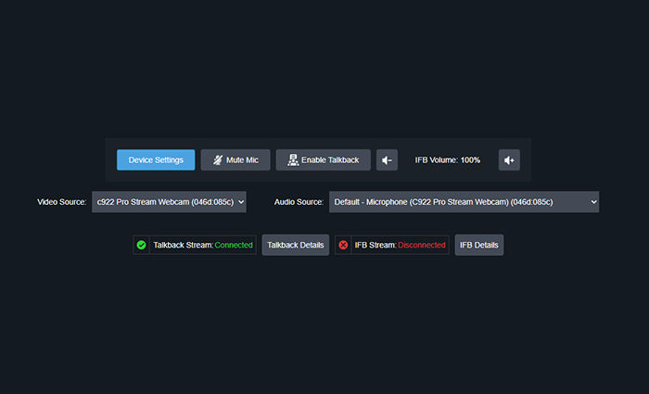649x394 pixels.
Task: Open Talkback Details
Action: [295, 245]
